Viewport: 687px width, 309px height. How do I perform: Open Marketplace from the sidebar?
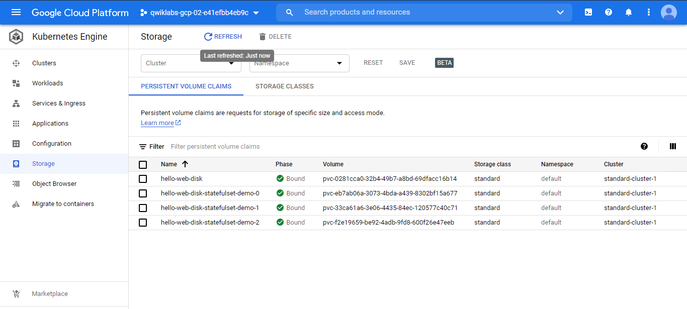50,294
